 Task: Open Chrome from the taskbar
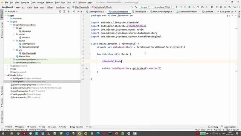pyautogui.click(x=18, y=133)
